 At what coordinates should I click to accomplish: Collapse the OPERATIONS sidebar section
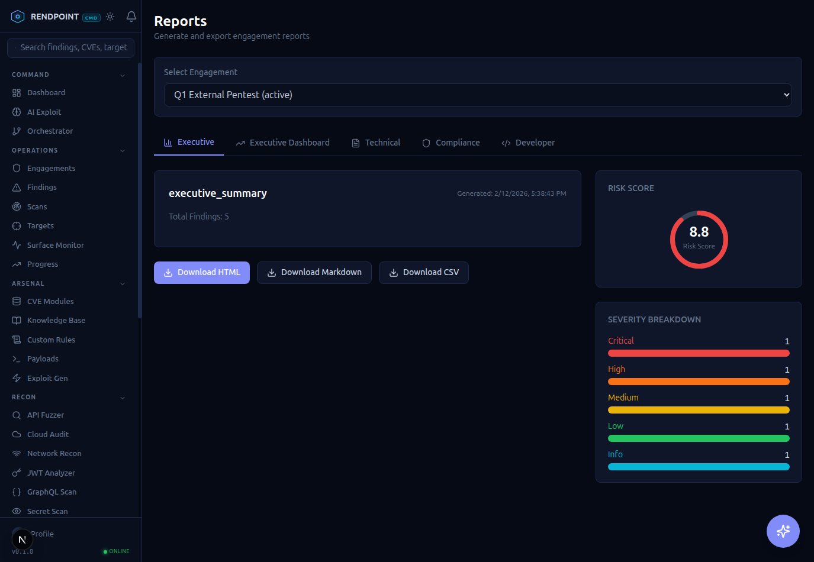point(123,150)
